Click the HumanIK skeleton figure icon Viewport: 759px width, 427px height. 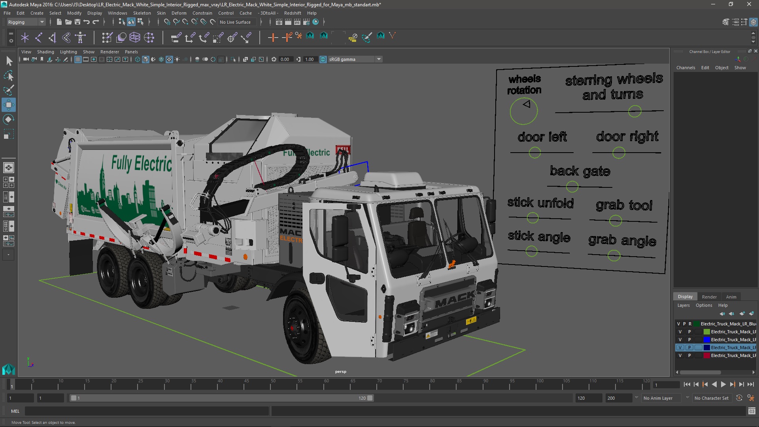(x=80, y=38)
